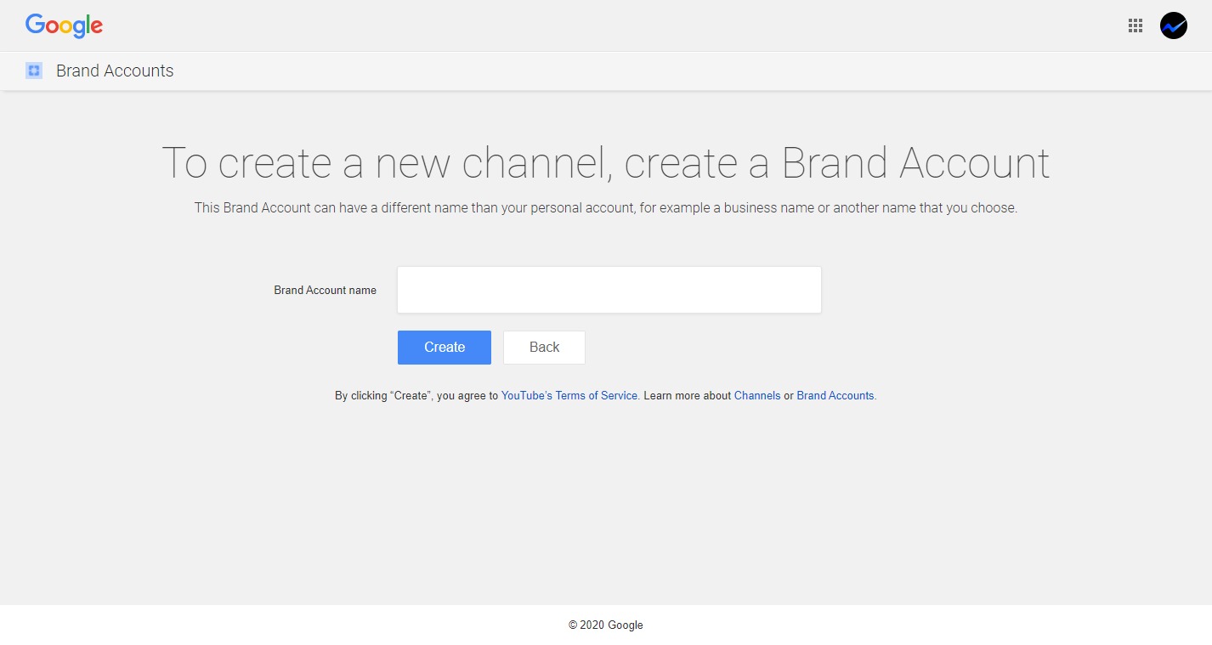Open the Brand Accounts help link
The width and height of the screenshot is (1212, 645).
point(835,396)
